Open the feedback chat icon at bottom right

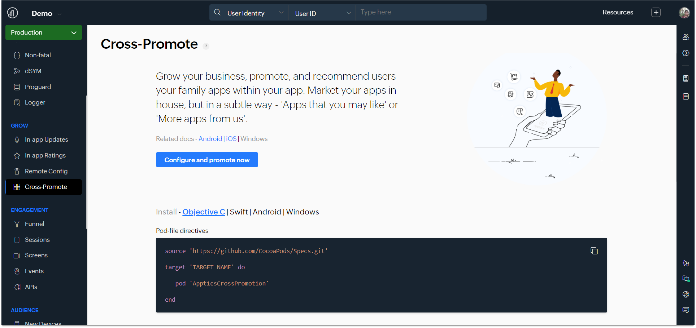point(686,310)
